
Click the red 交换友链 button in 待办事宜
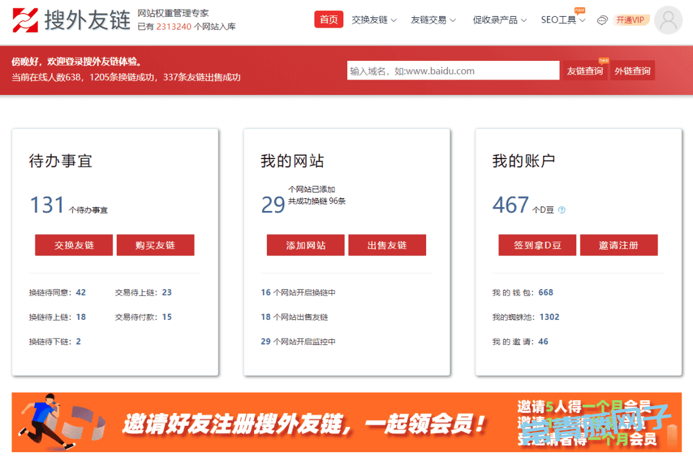[x=74, y=245]
